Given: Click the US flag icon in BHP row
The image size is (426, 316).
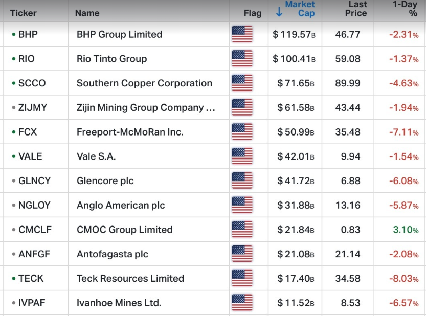Looking at the screenshot, I should tap(242, 34).
